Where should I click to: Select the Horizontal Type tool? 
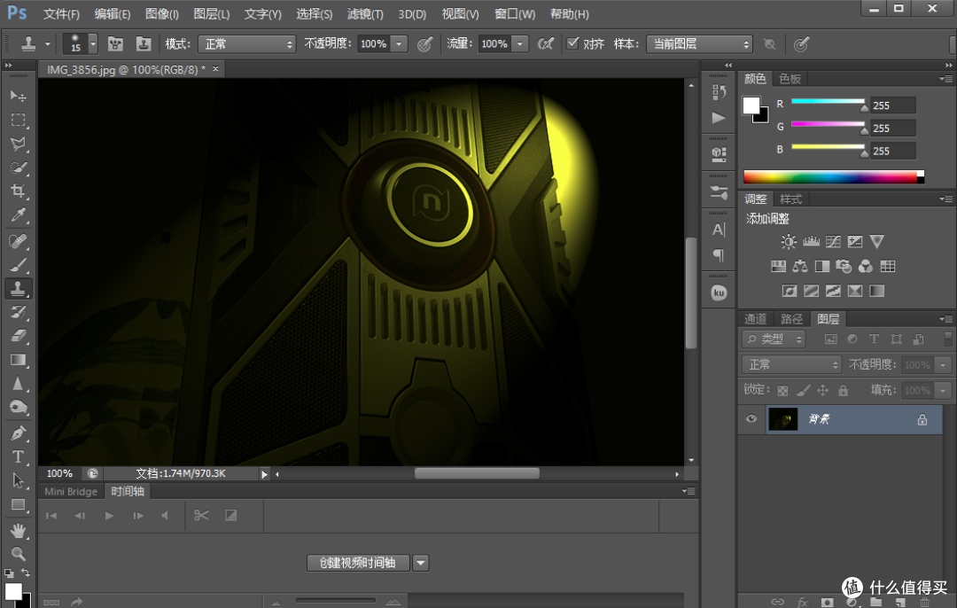pyautogui.click(x=19, y=456)
